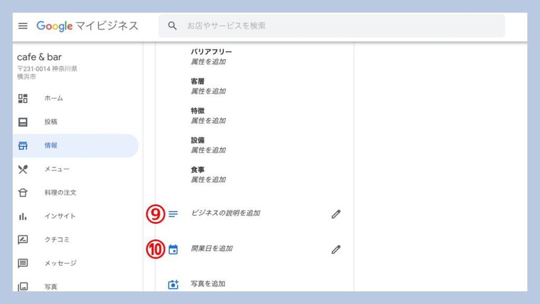Go to メニュー in the sidebar

pos(56,169)
